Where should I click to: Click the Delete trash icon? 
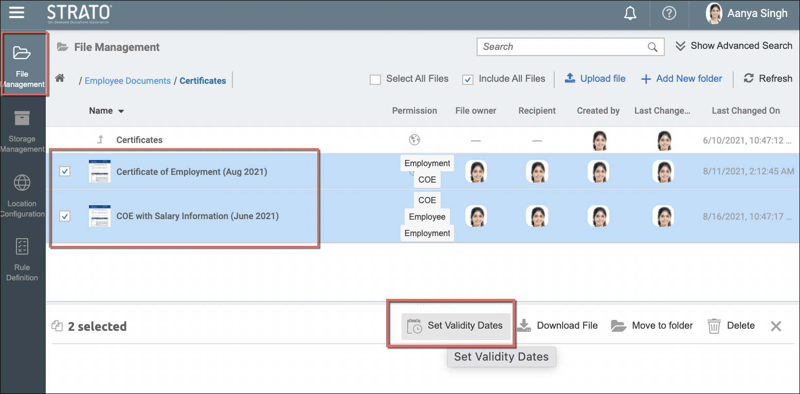[714, 326]
